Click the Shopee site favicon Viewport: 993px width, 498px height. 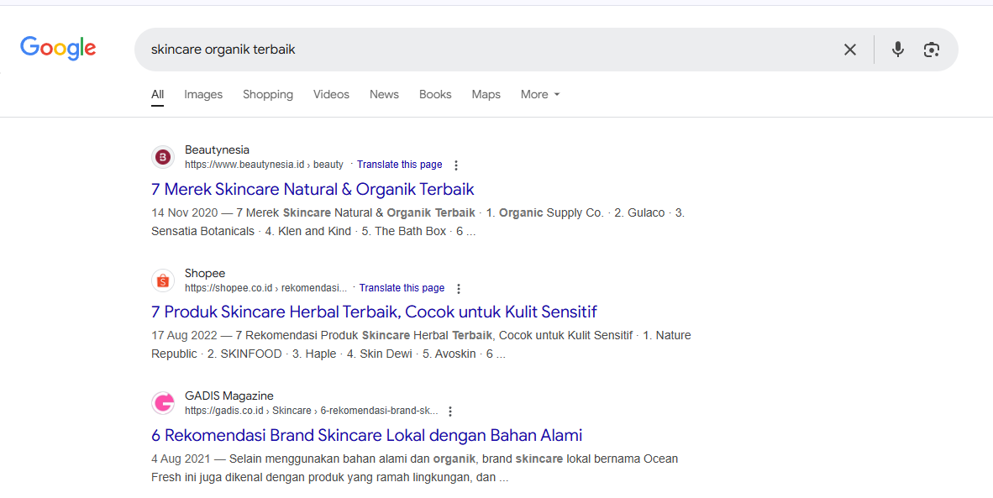(x=163, y=280)
